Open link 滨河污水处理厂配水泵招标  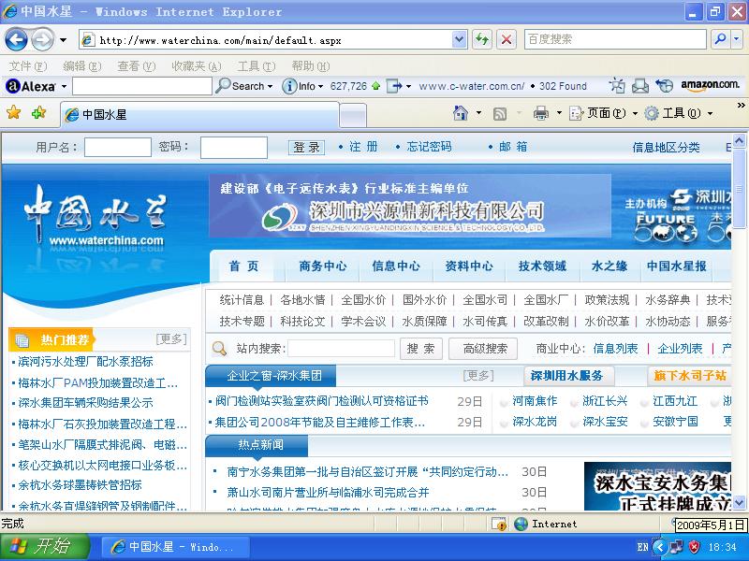pos(85,362)
